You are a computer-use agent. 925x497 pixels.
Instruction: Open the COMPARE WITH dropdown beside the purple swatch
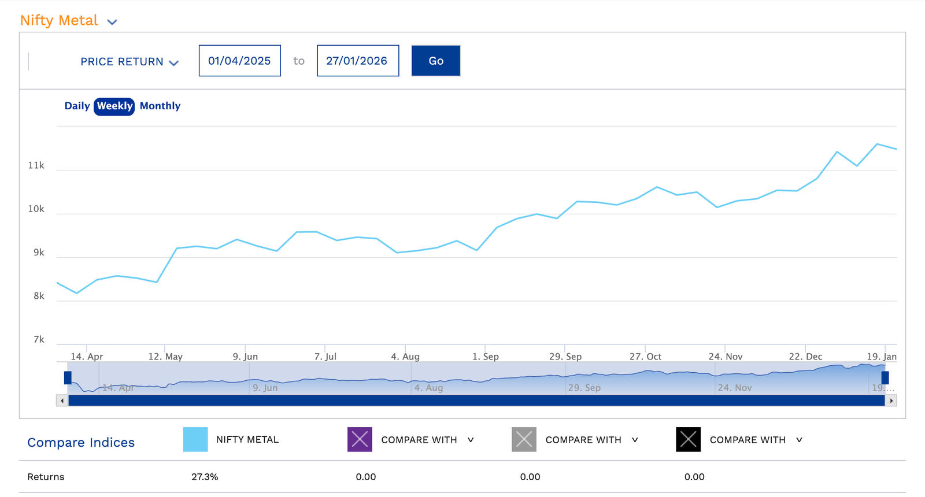pos(428,440)
